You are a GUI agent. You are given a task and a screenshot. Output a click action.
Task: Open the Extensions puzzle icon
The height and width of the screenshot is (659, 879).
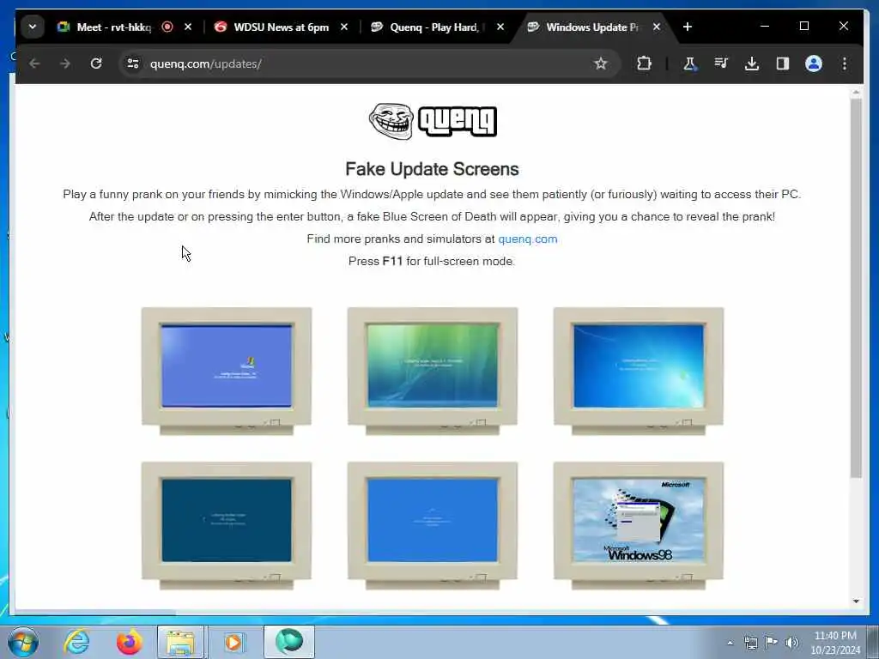pos(644,63)
